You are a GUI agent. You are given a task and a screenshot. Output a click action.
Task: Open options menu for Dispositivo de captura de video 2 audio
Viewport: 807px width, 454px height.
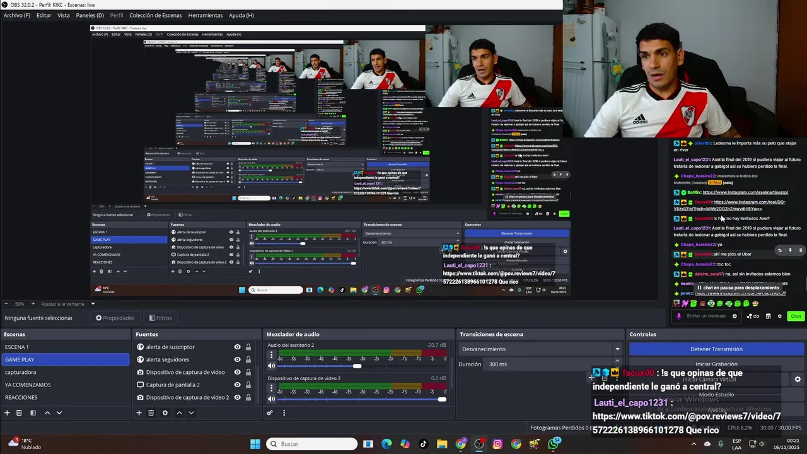click(x=272, y=389)
